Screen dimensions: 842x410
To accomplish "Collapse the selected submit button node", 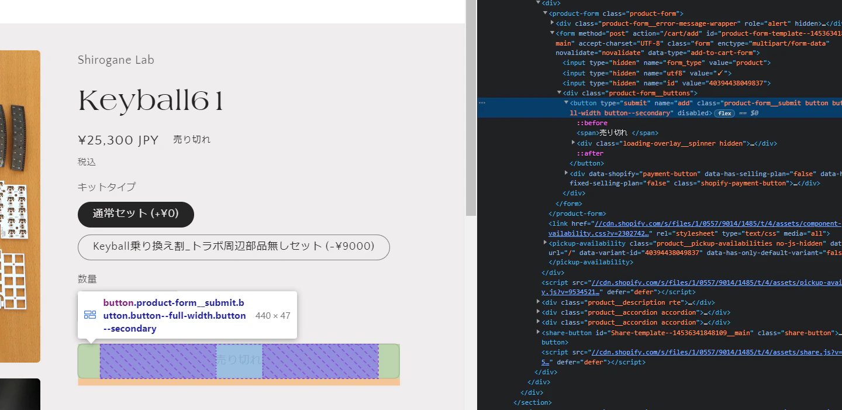I will [566, 103].
